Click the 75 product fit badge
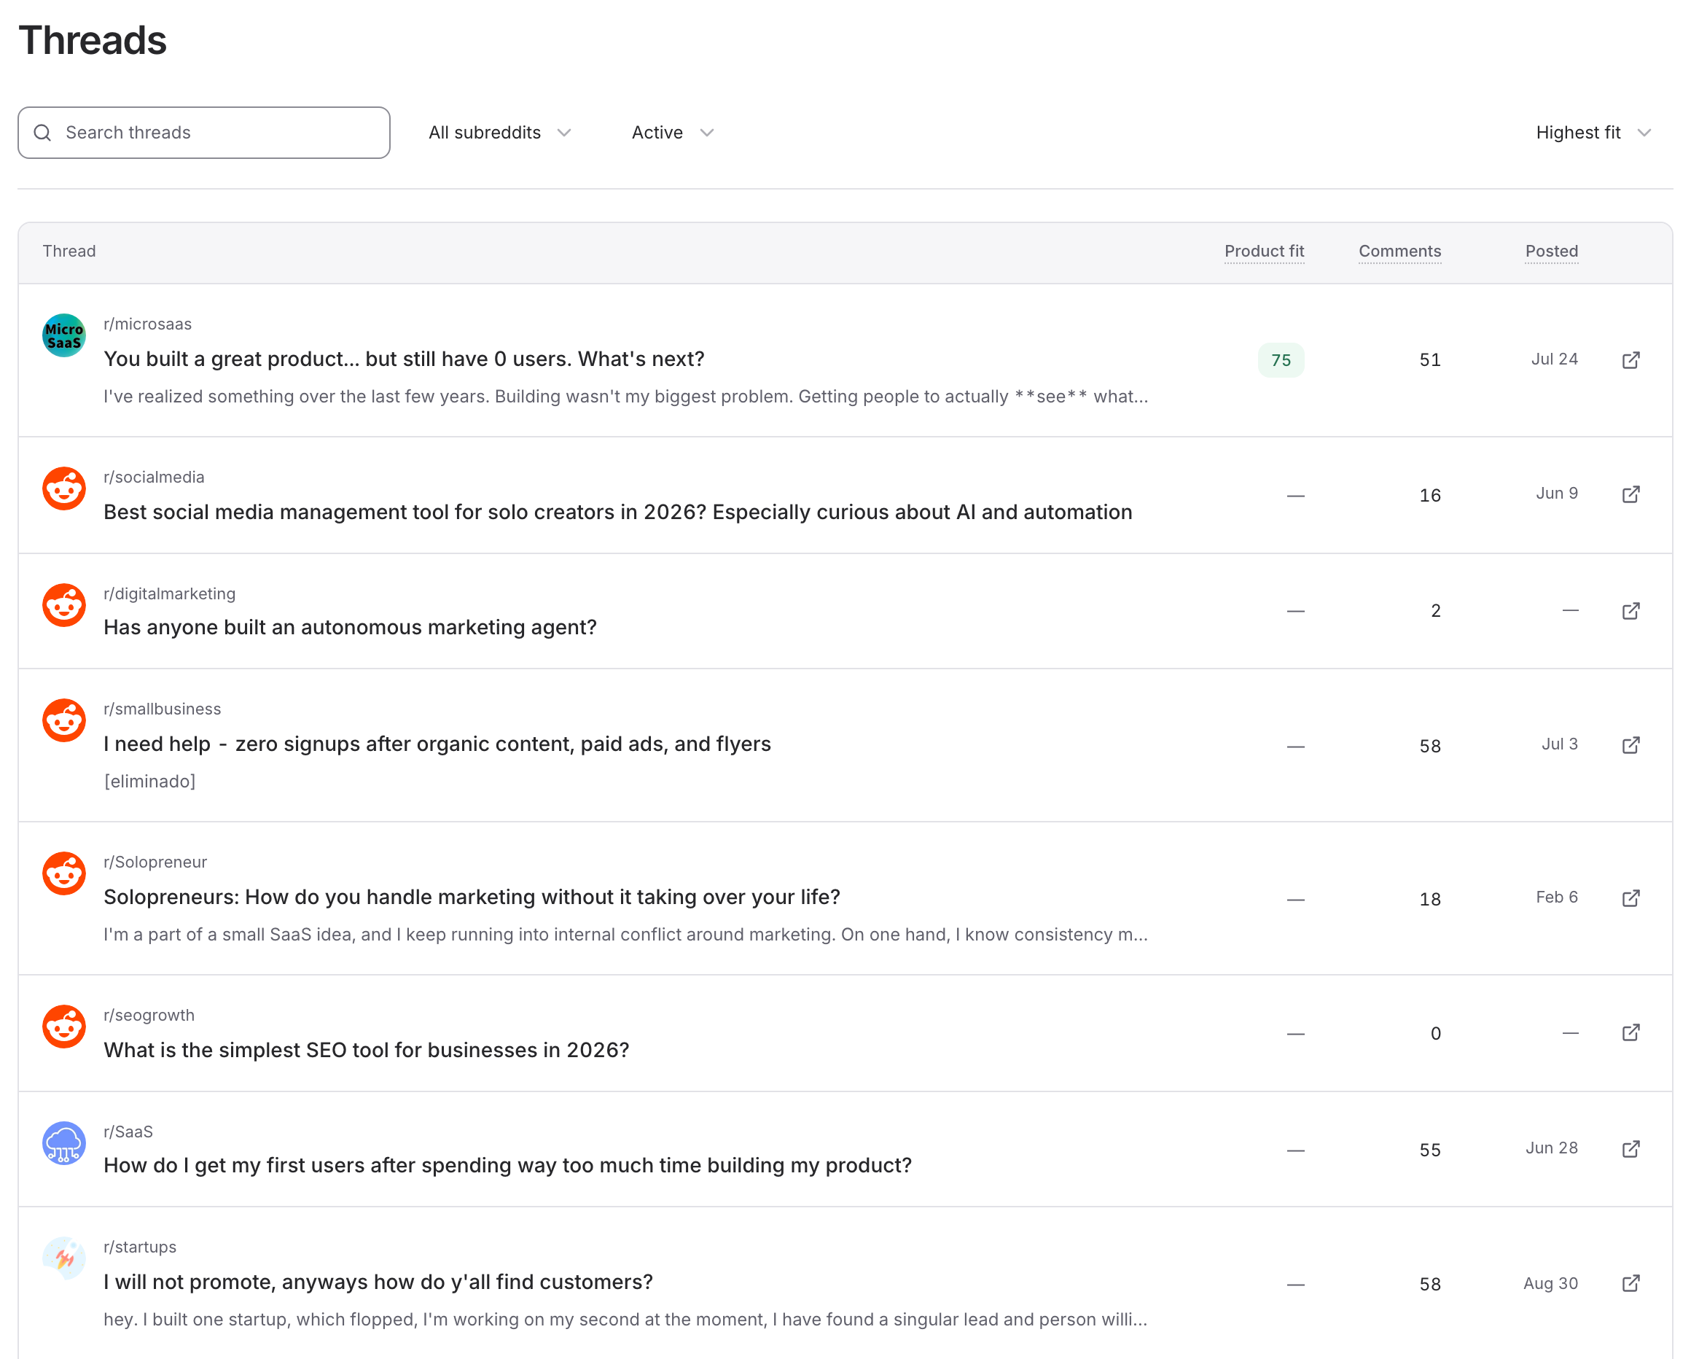The image size is (1691, 1359). (x=1281, y=359)
